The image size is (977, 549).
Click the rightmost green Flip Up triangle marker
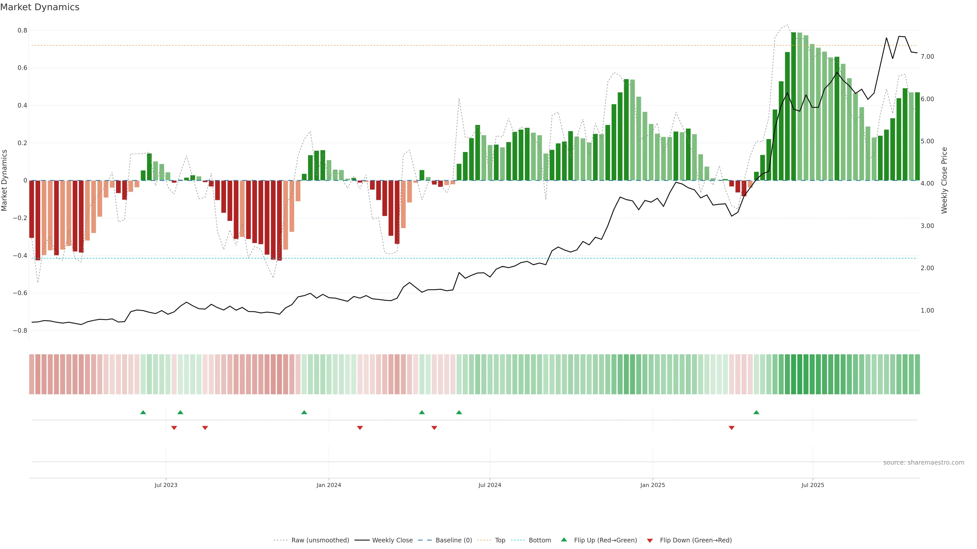[x=756, y=412]
